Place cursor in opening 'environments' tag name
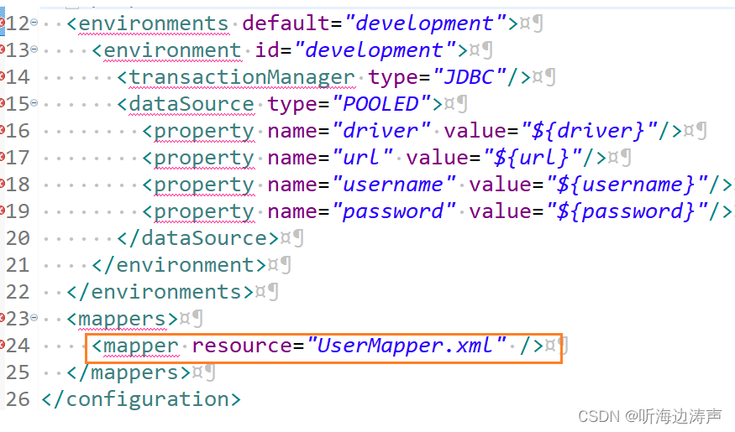This screenshot has height=432, width=735. [x=153, y=23]
